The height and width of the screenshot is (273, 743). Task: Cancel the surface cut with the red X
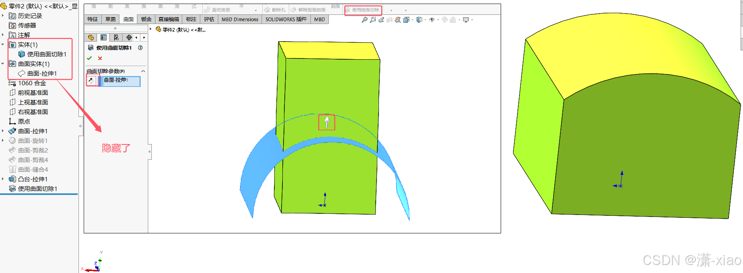pos(100,58)
